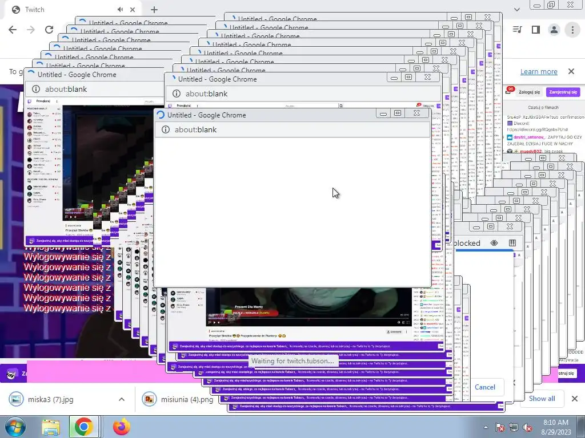Click the search magnifier in the middle popup
The height and width of the screenshot is (438, 585).
[340, 106]
